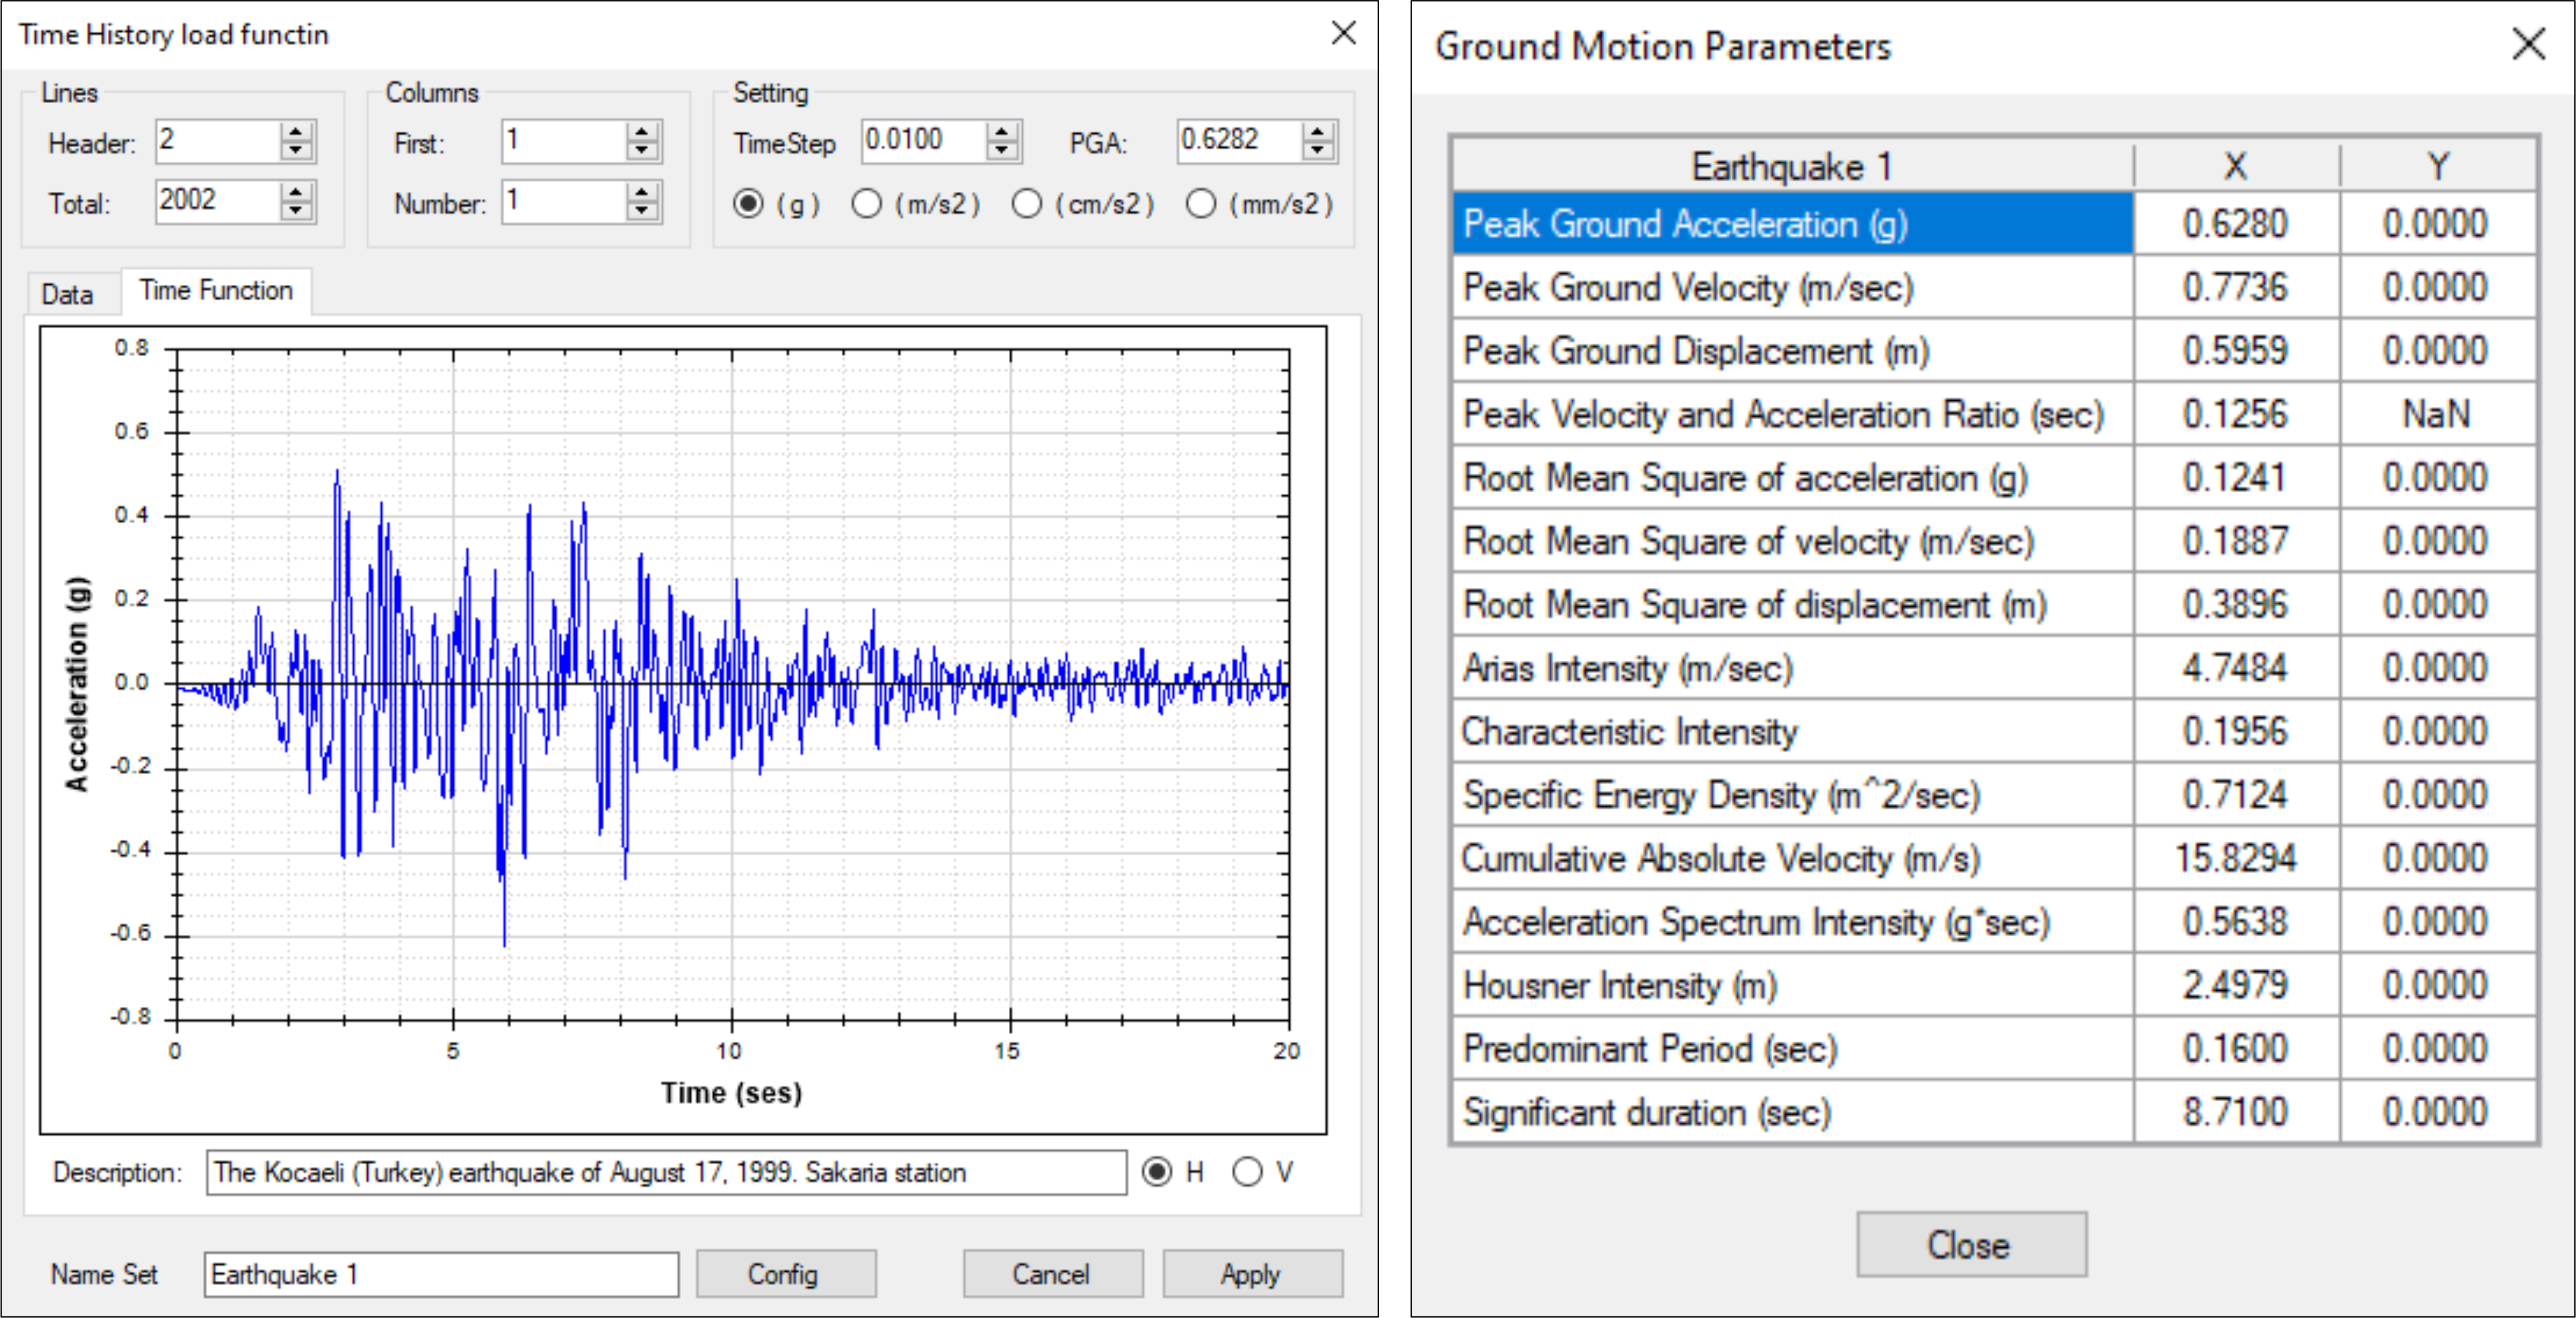Increase the Header lines spinner value

[296, 132]
